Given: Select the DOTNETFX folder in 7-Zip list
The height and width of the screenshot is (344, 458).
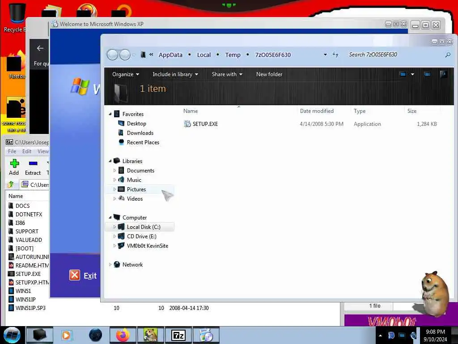Looking at the screenshot, I should click(29, 215).
